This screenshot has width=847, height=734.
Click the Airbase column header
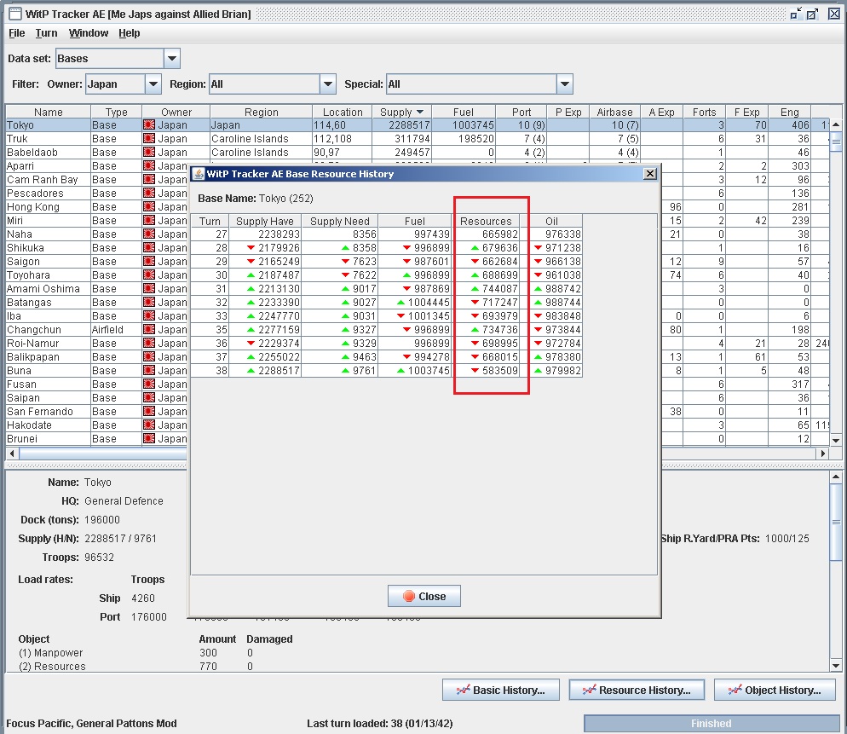pyautogui.click(x=614, y=112)
